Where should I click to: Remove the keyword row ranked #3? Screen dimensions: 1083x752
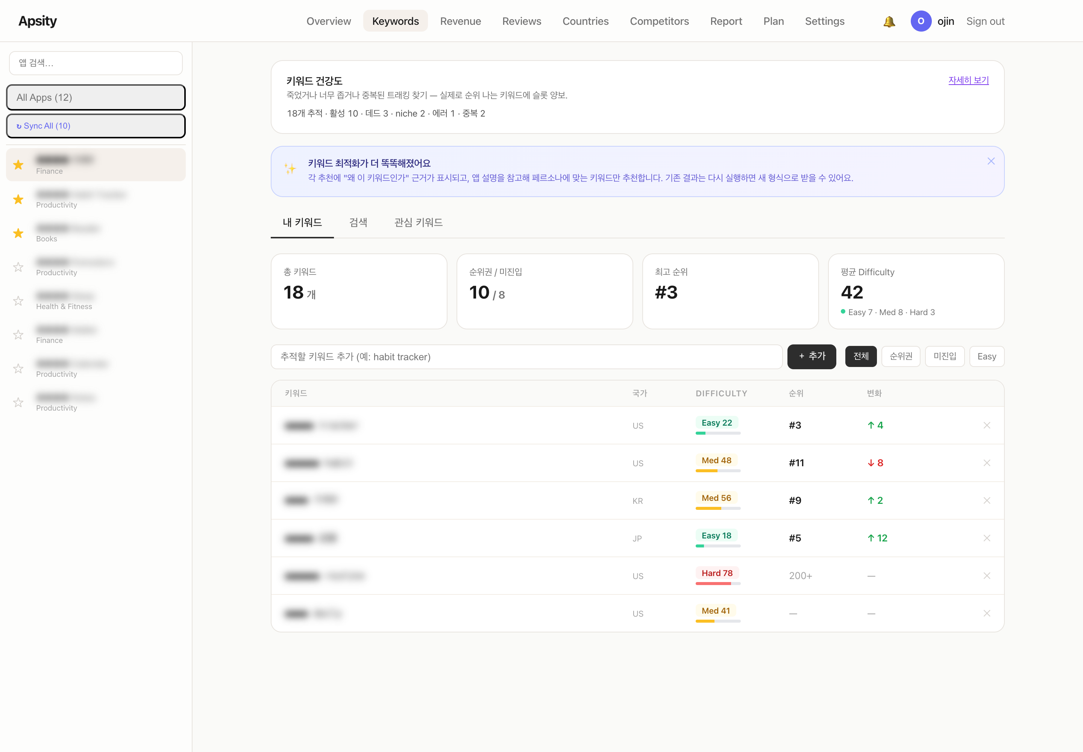tap(986, 426)
